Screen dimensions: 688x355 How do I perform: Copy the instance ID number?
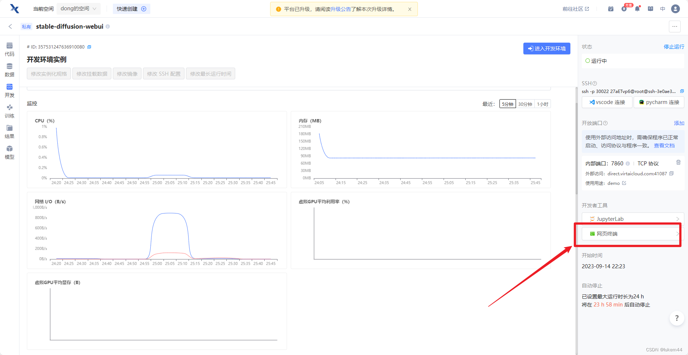pyautogui.click(x=89, y=47)
